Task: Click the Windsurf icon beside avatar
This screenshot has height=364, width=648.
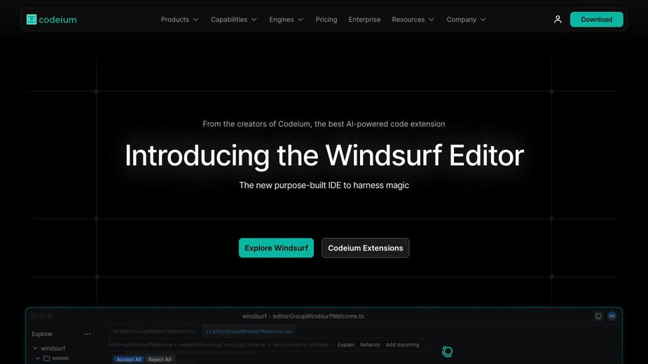Action: (598, 316)
